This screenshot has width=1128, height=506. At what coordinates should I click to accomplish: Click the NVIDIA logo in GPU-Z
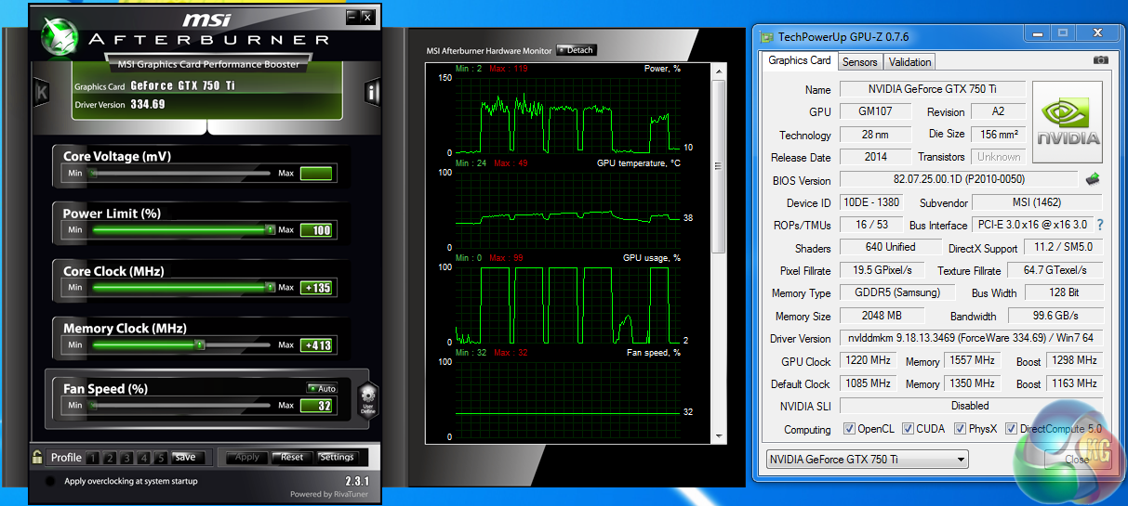[1068, 123]
